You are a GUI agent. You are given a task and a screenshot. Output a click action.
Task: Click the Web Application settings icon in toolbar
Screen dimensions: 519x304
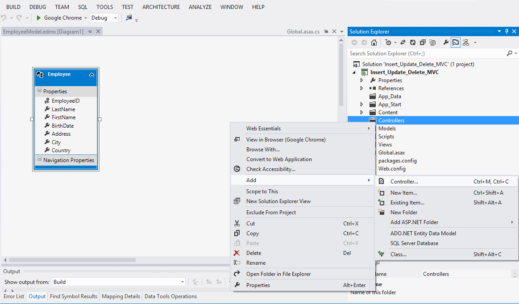click(x=129, y=18)
